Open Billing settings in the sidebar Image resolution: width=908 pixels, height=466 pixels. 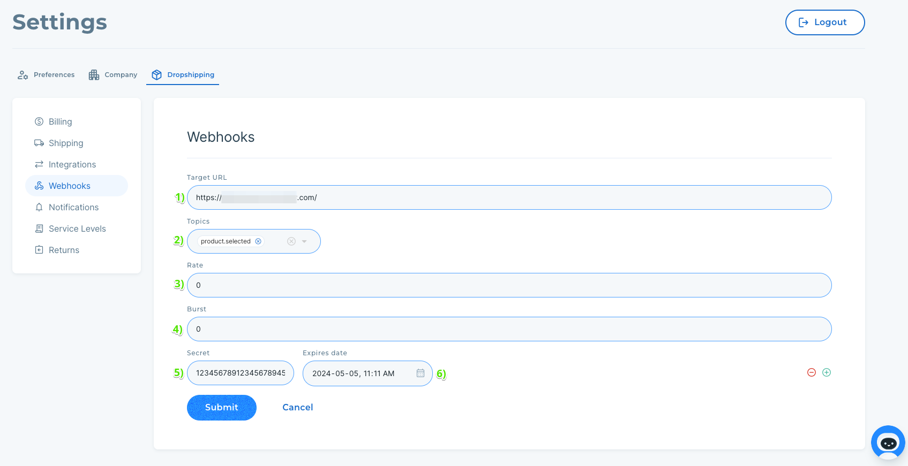click(x=60, y=122)
